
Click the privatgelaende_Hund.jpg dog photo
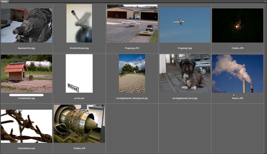(185, 73)
